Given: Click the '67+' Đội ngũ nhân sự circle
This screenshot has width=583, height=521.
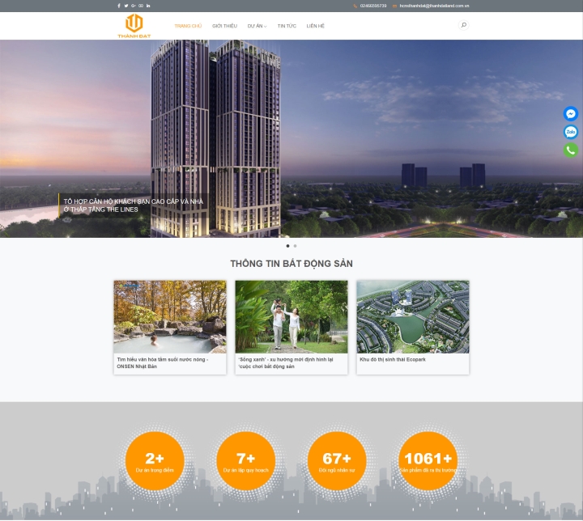Looking at the screenshot, I should click(337, 461).
